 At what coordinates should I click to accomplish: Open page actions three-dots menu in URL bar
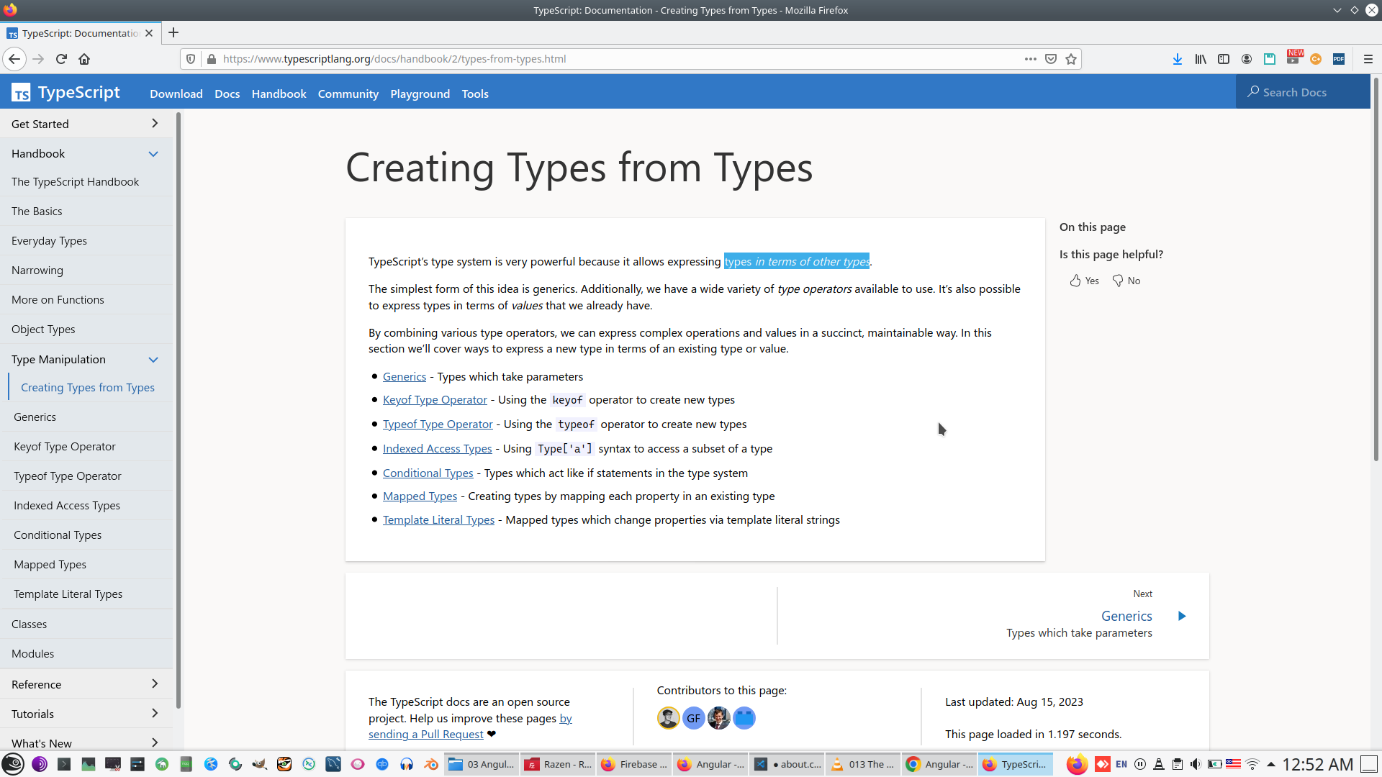click(1031, 59)
